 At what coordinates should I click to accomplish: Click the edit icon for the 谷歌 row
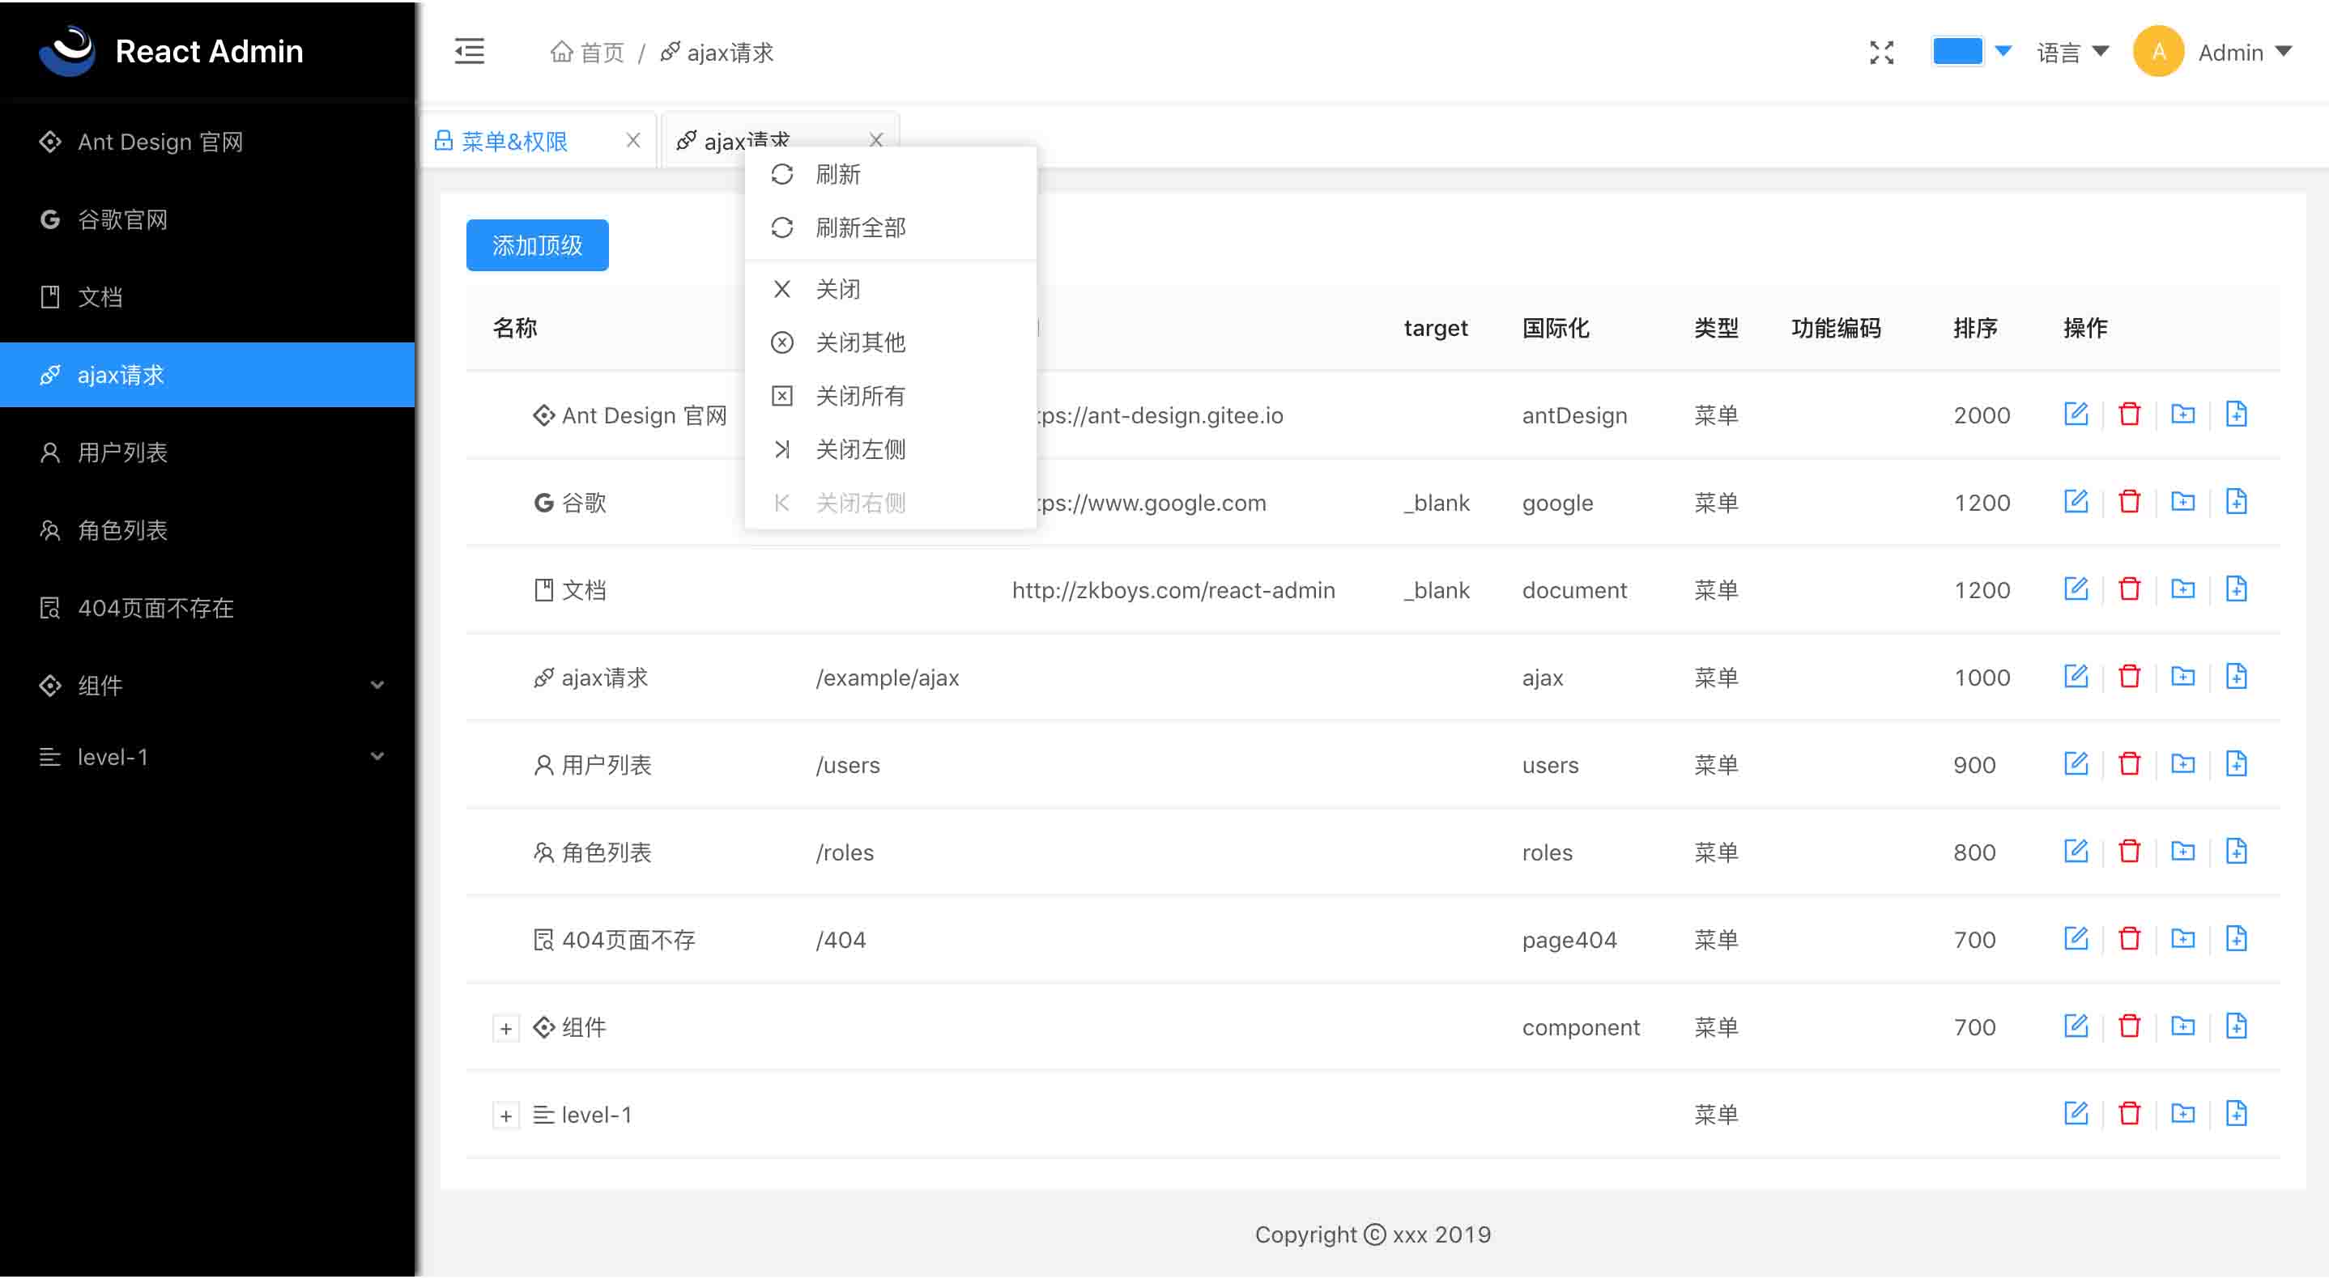point(2076,502)
